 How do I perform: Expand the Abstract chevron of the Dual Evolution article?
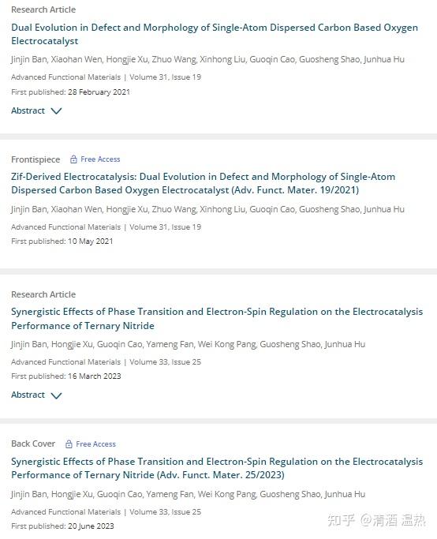[x=56, y=110]
